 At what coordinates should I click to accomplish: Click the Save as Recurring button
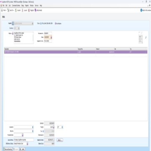pos(8,149)
